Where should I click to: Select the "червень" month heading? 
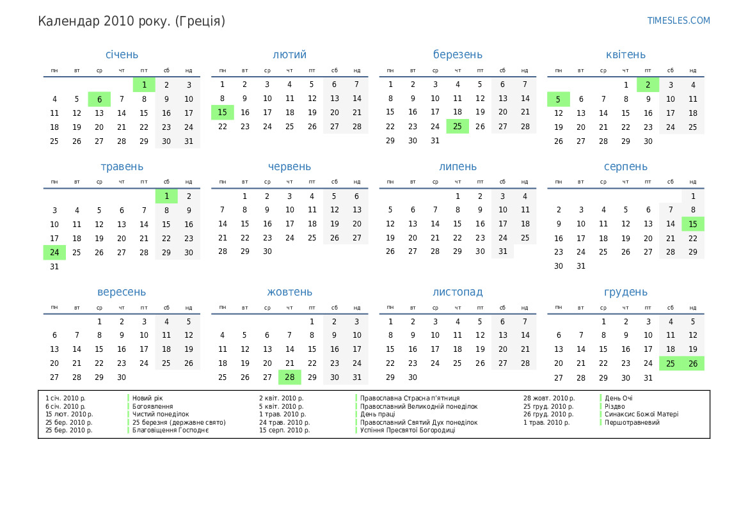(x=290, y=166)
